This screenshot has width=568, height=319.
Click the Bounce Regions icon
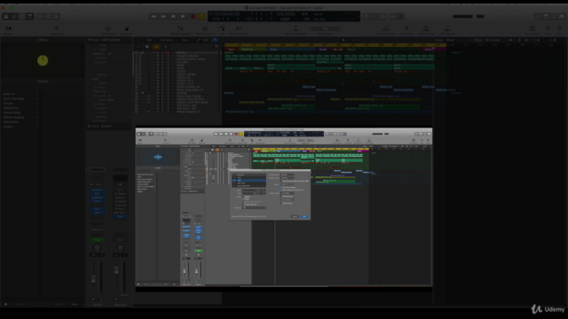(x=239, y=29)
